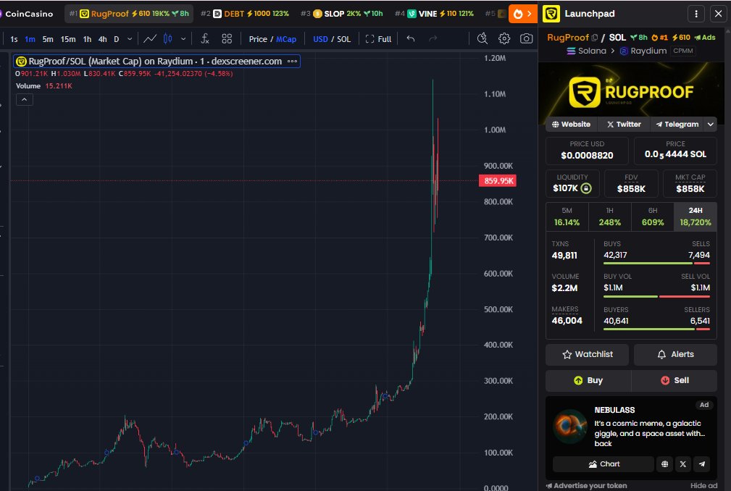This screenshot has width=731, height=491.
Task: Select line chart style icon
Action: (150, 38)
